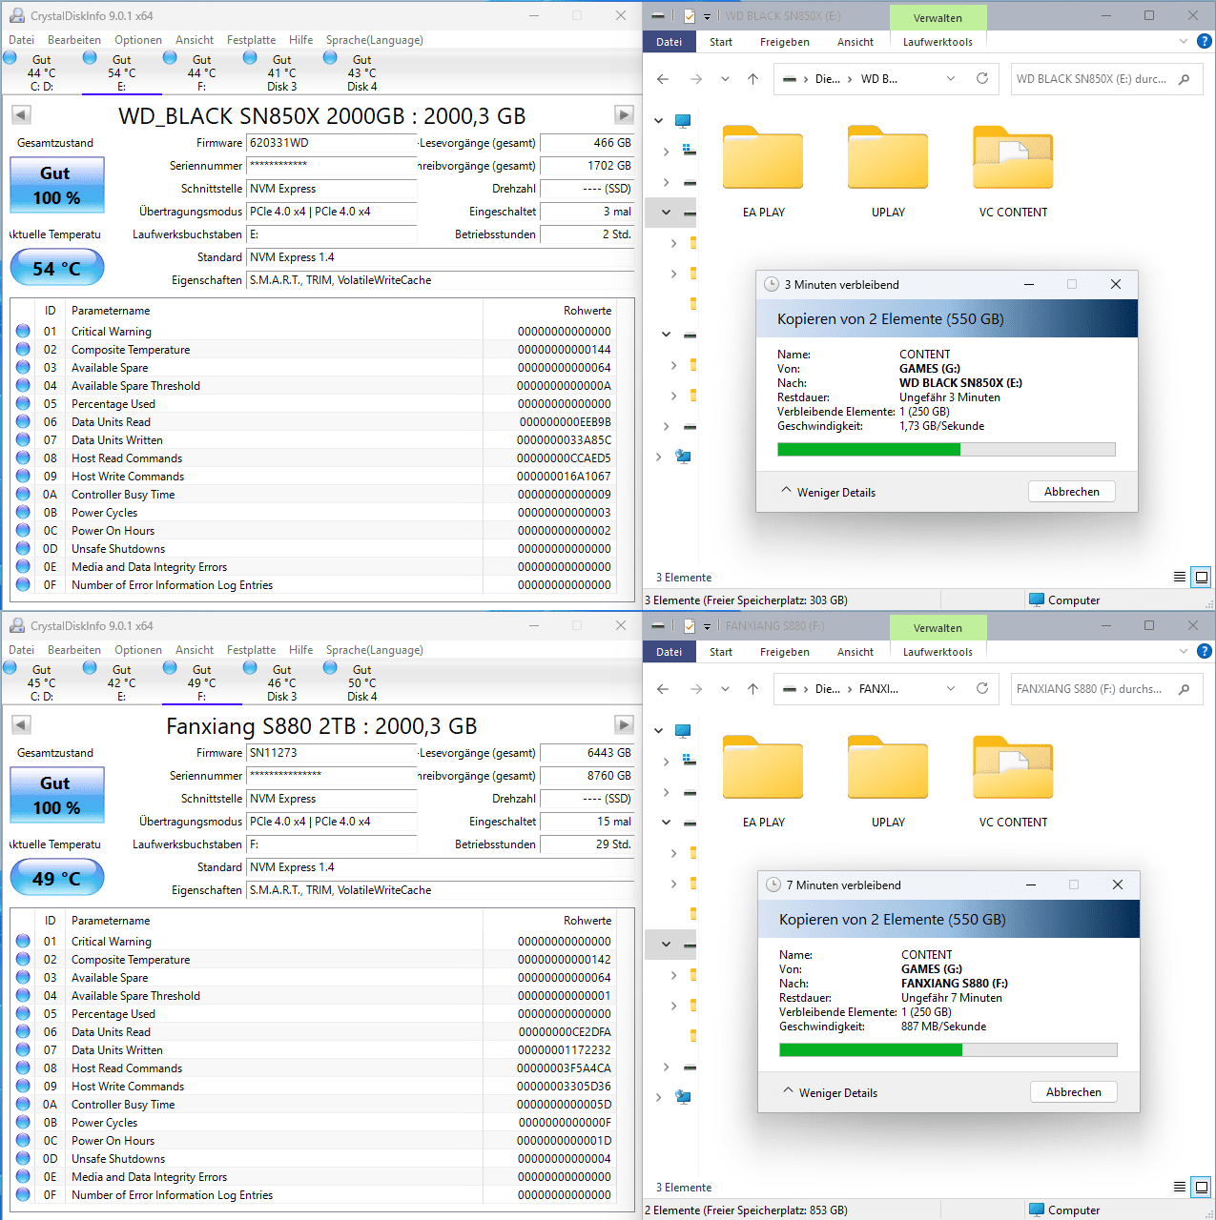Image resolution: width=1216 pixels, height=1220 pixels.
Task: Click 54 °C temperature badge
Action: 56,268
